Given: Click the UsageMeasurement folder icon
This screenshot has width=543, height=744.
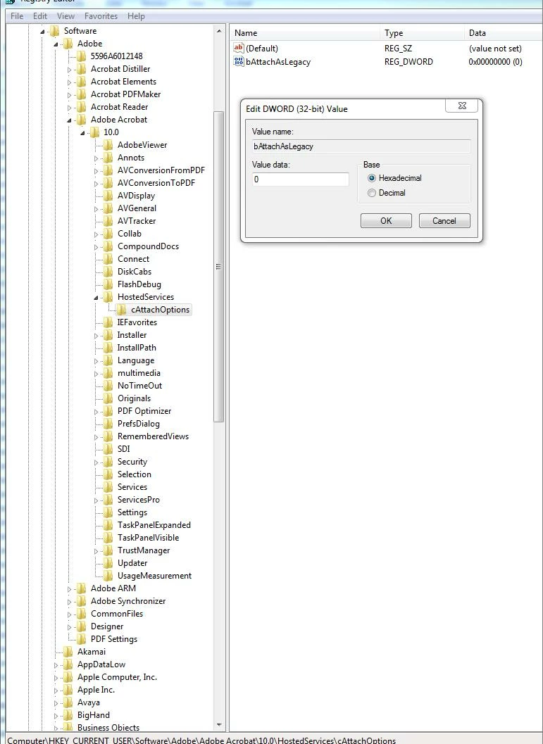Looking at the screenshot, I should click(108, 576).
